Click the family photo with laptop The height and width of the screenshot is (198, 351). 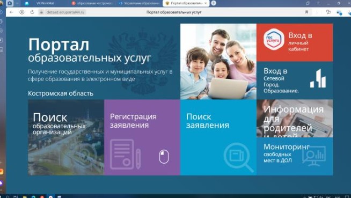click(x=218, y=62)
